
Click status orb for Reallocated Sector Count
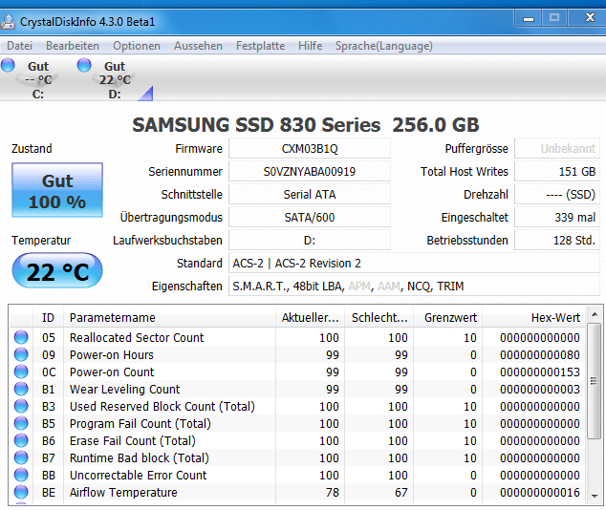tap(21, 337)
